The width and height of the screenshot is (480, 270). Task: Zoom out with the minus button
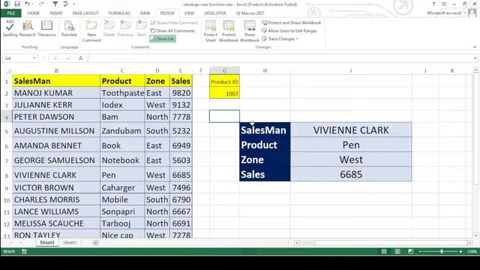[421, 251]
